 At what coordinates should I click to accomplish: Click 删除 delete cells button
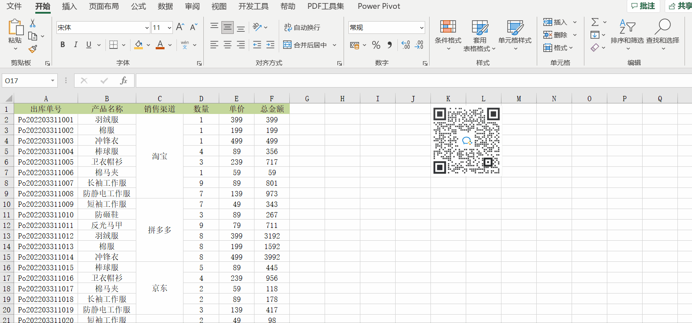pos(555,35)
